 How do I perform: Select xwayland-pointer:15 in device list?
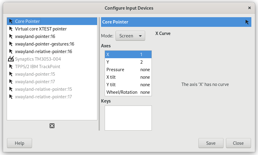(x=52, y=74)
